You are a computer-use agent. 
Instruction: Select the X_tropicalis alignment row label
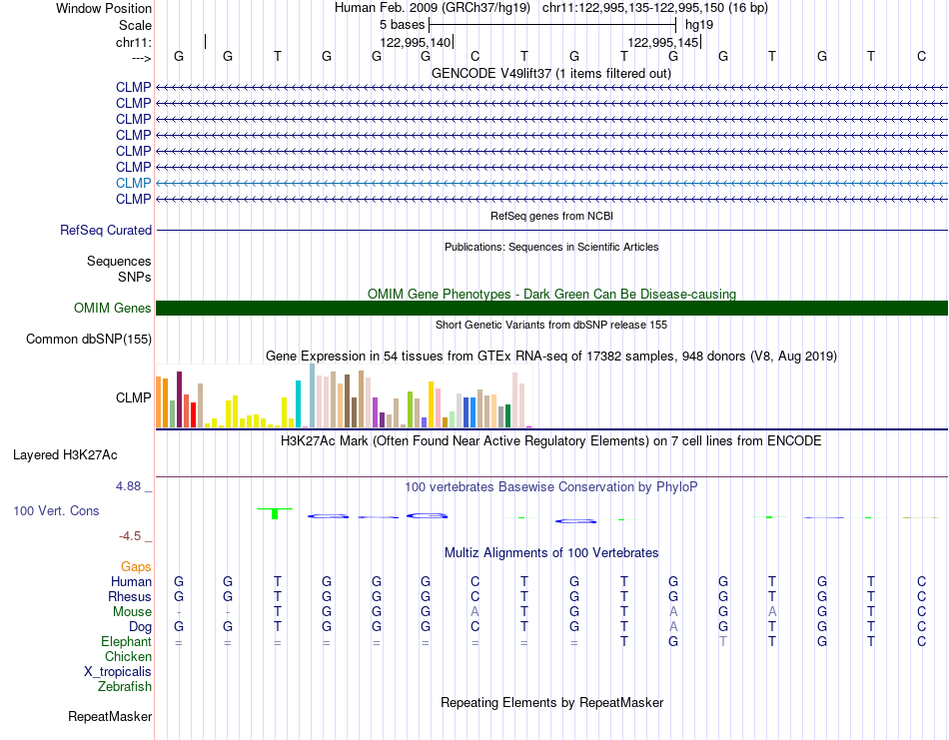point(118,672)
